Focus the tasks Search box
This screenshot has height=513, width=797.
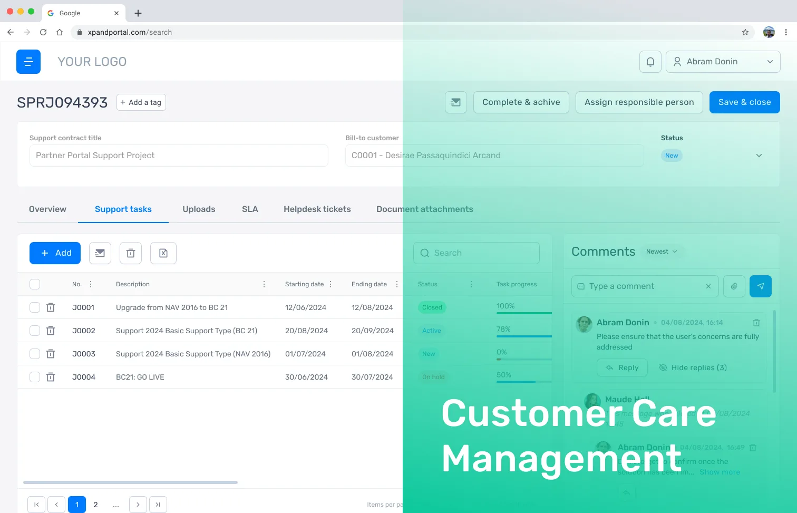(477, 253)
